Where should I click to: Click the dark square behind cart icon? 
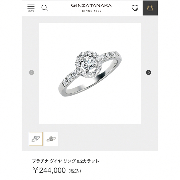150,8
